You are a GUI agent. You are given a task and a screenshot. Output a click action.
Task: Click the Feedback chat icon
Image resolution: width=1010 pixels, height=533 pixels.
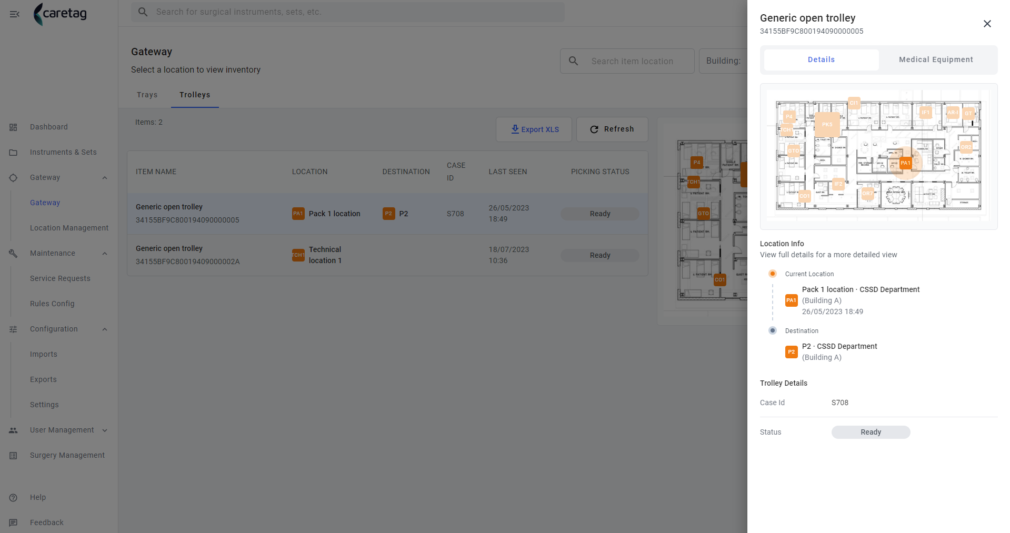pos(14,523)
